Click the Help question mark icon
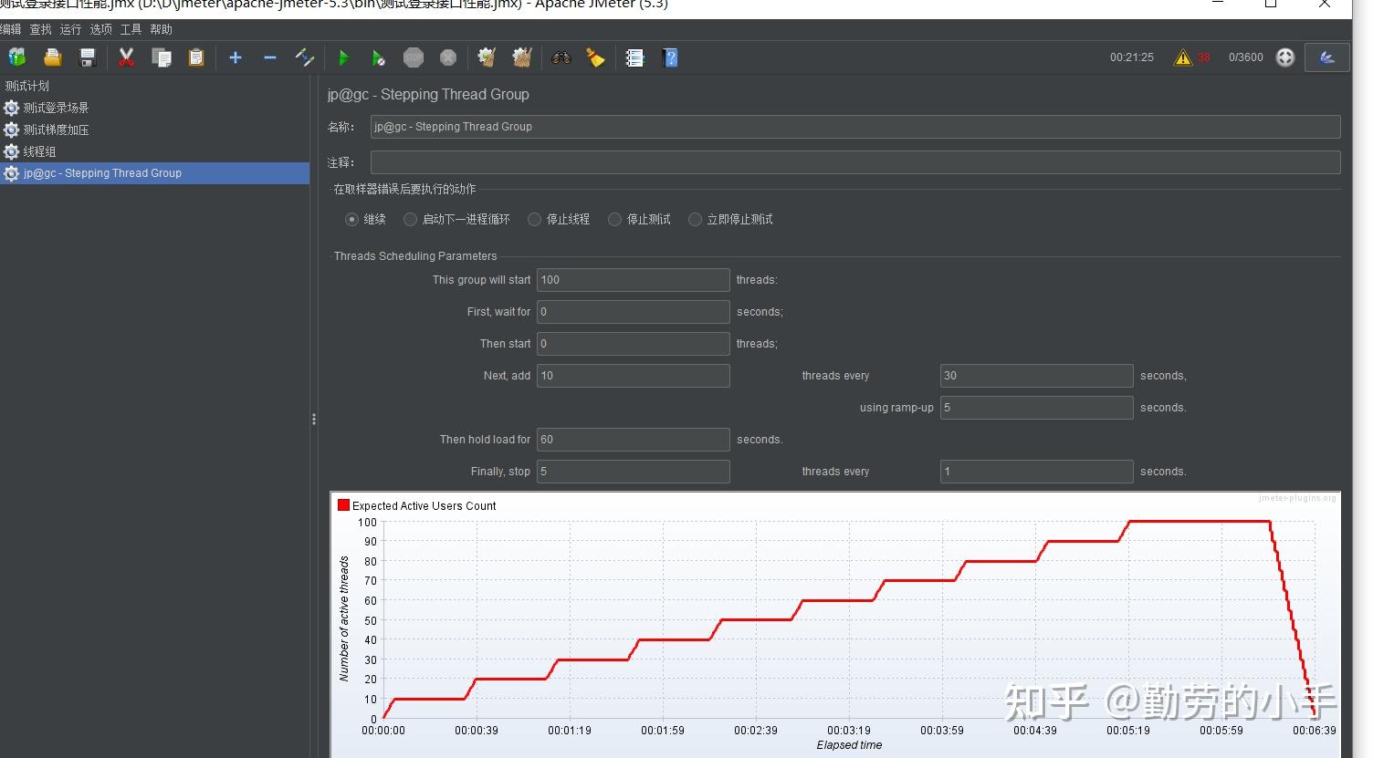Screen dimensions: 1373x758 tap(670, 58)
